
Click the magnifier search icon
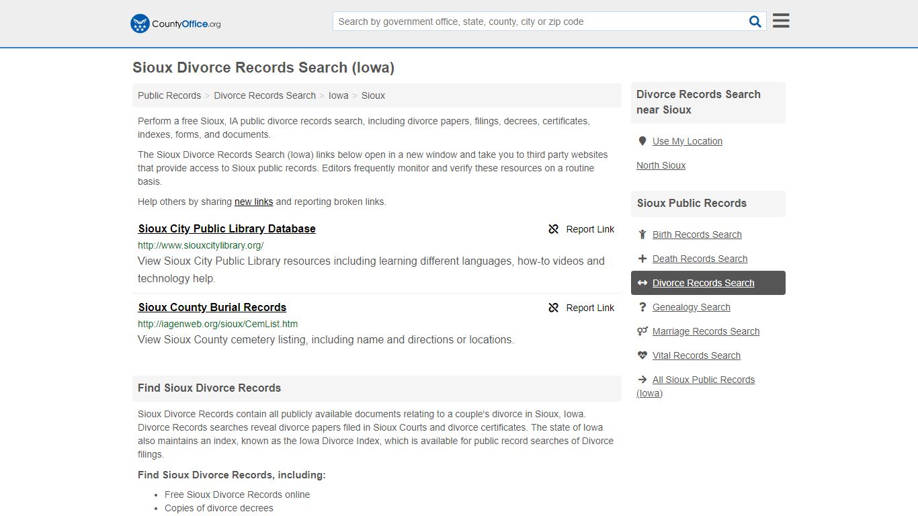[x=755, y=21]
